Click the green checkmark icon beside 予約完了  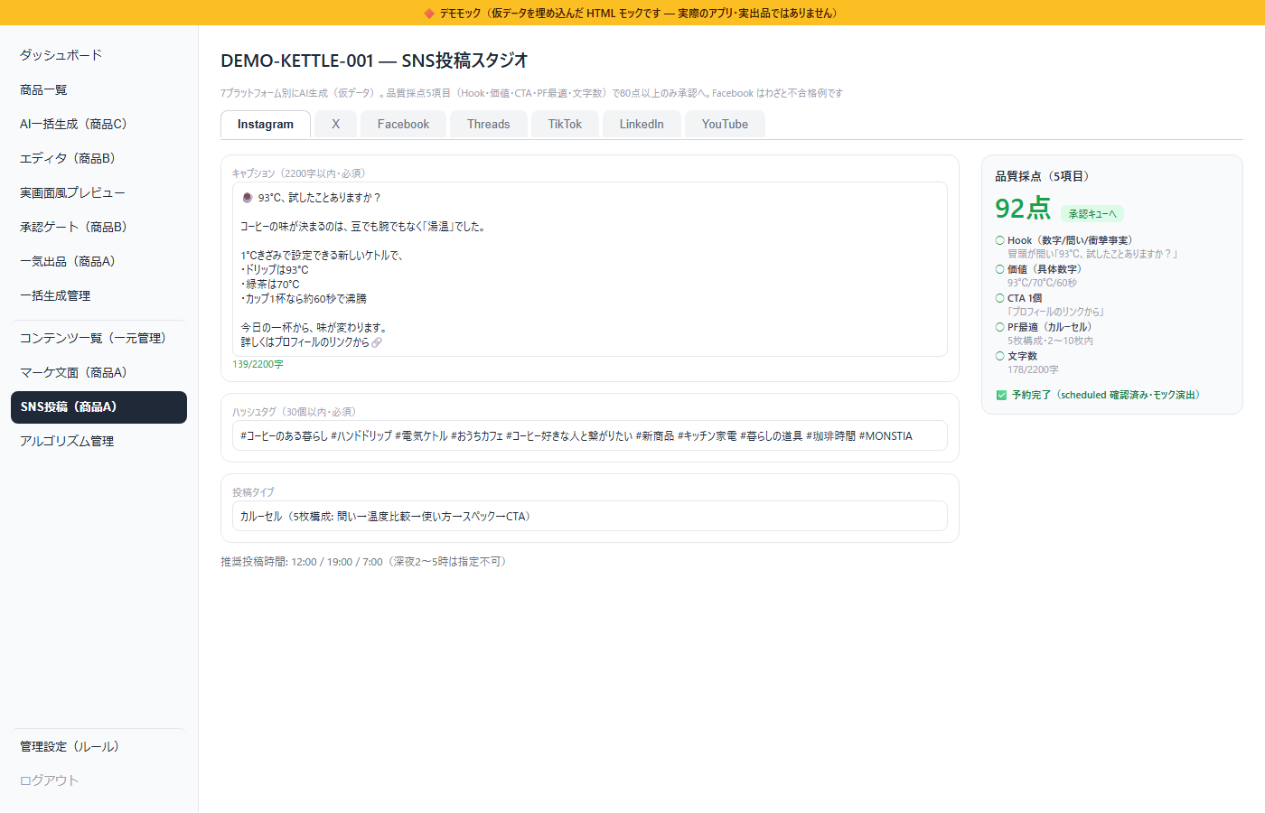click(1001, 395)
